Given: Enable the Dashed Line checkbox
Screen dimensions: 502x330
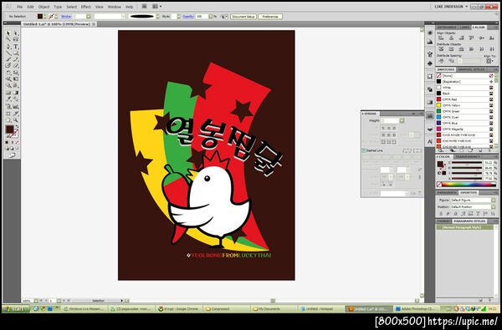Looking at the screenshot, I should point(364,150).
